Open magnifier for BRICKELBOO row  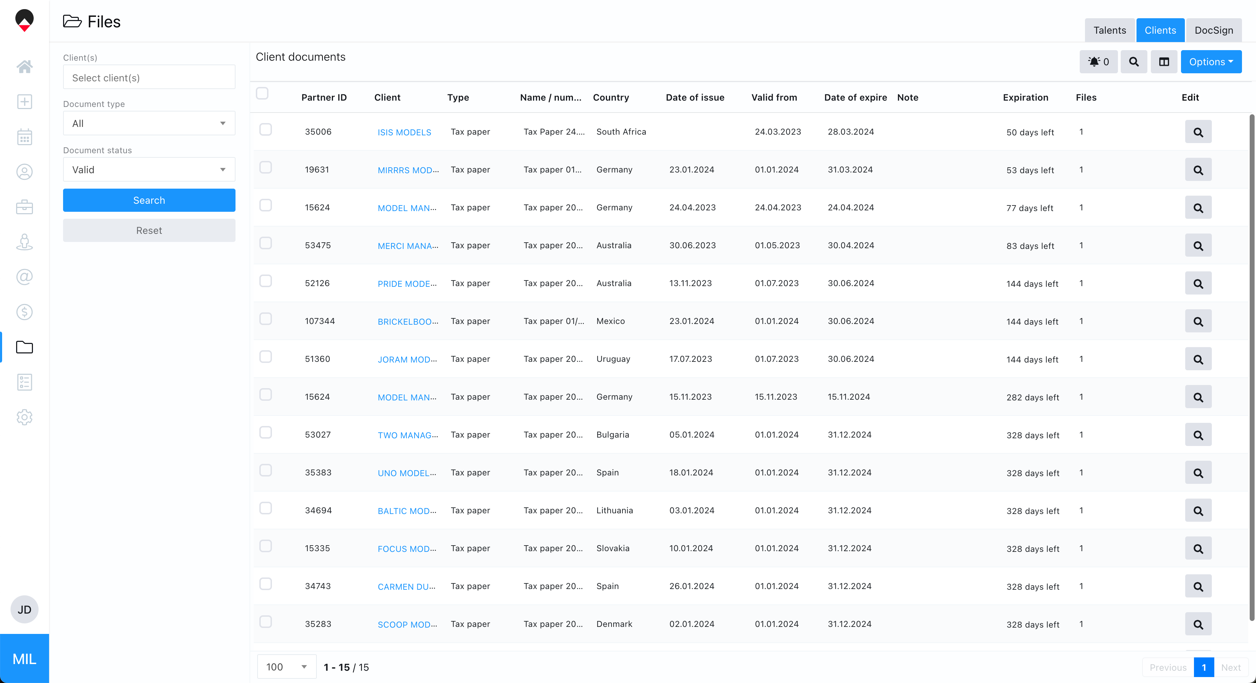pos(1198,322)
